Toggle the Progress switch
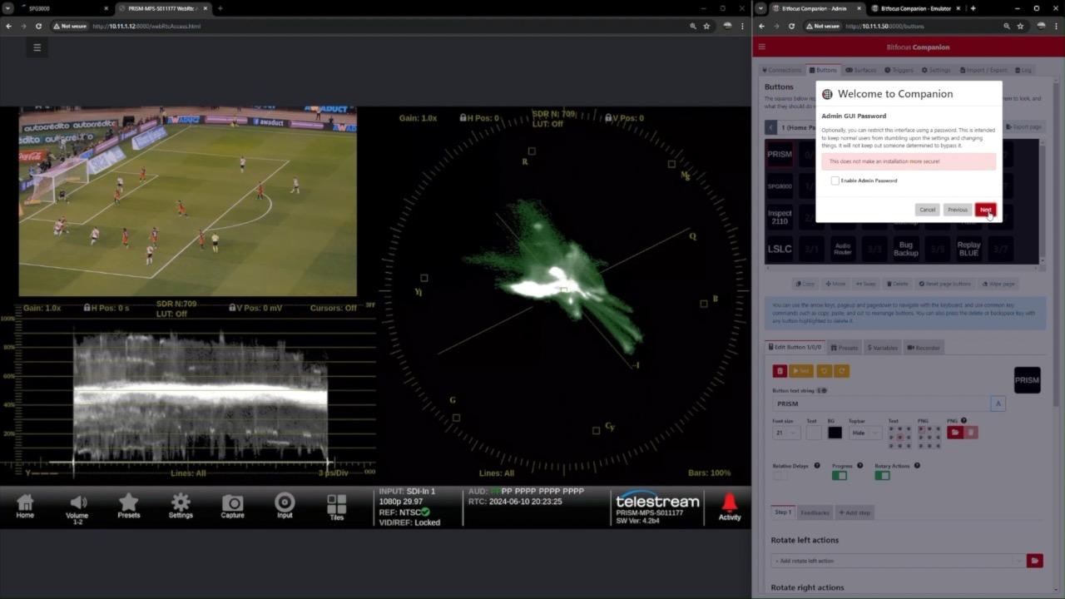The width and height of the screenshot is (1065, 599). point(840,476)
